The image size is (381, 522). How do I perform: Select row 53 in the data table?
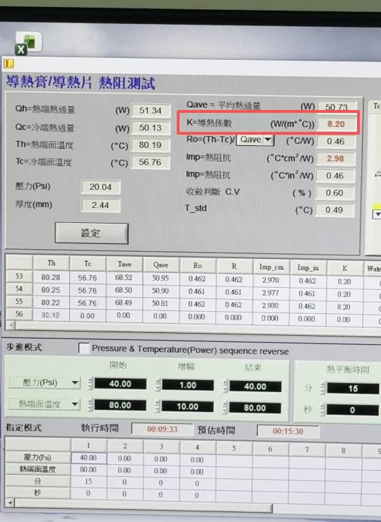[19, 277]
